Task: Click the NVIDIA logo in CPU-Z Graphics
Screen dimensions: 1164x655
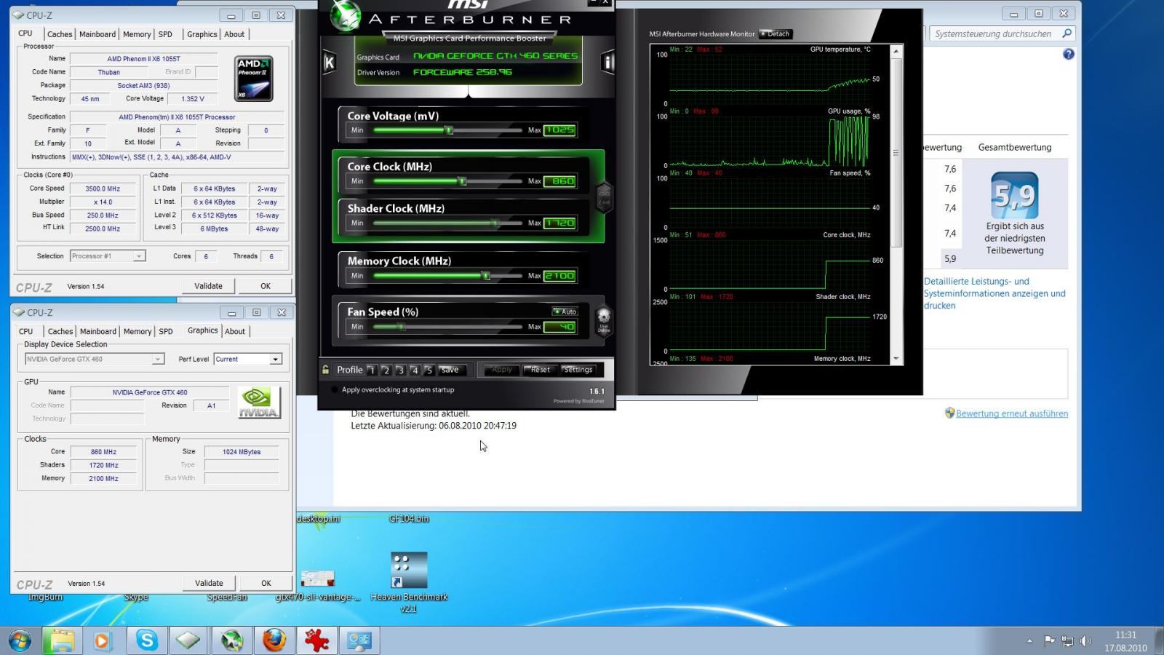Action: [258, 402]
